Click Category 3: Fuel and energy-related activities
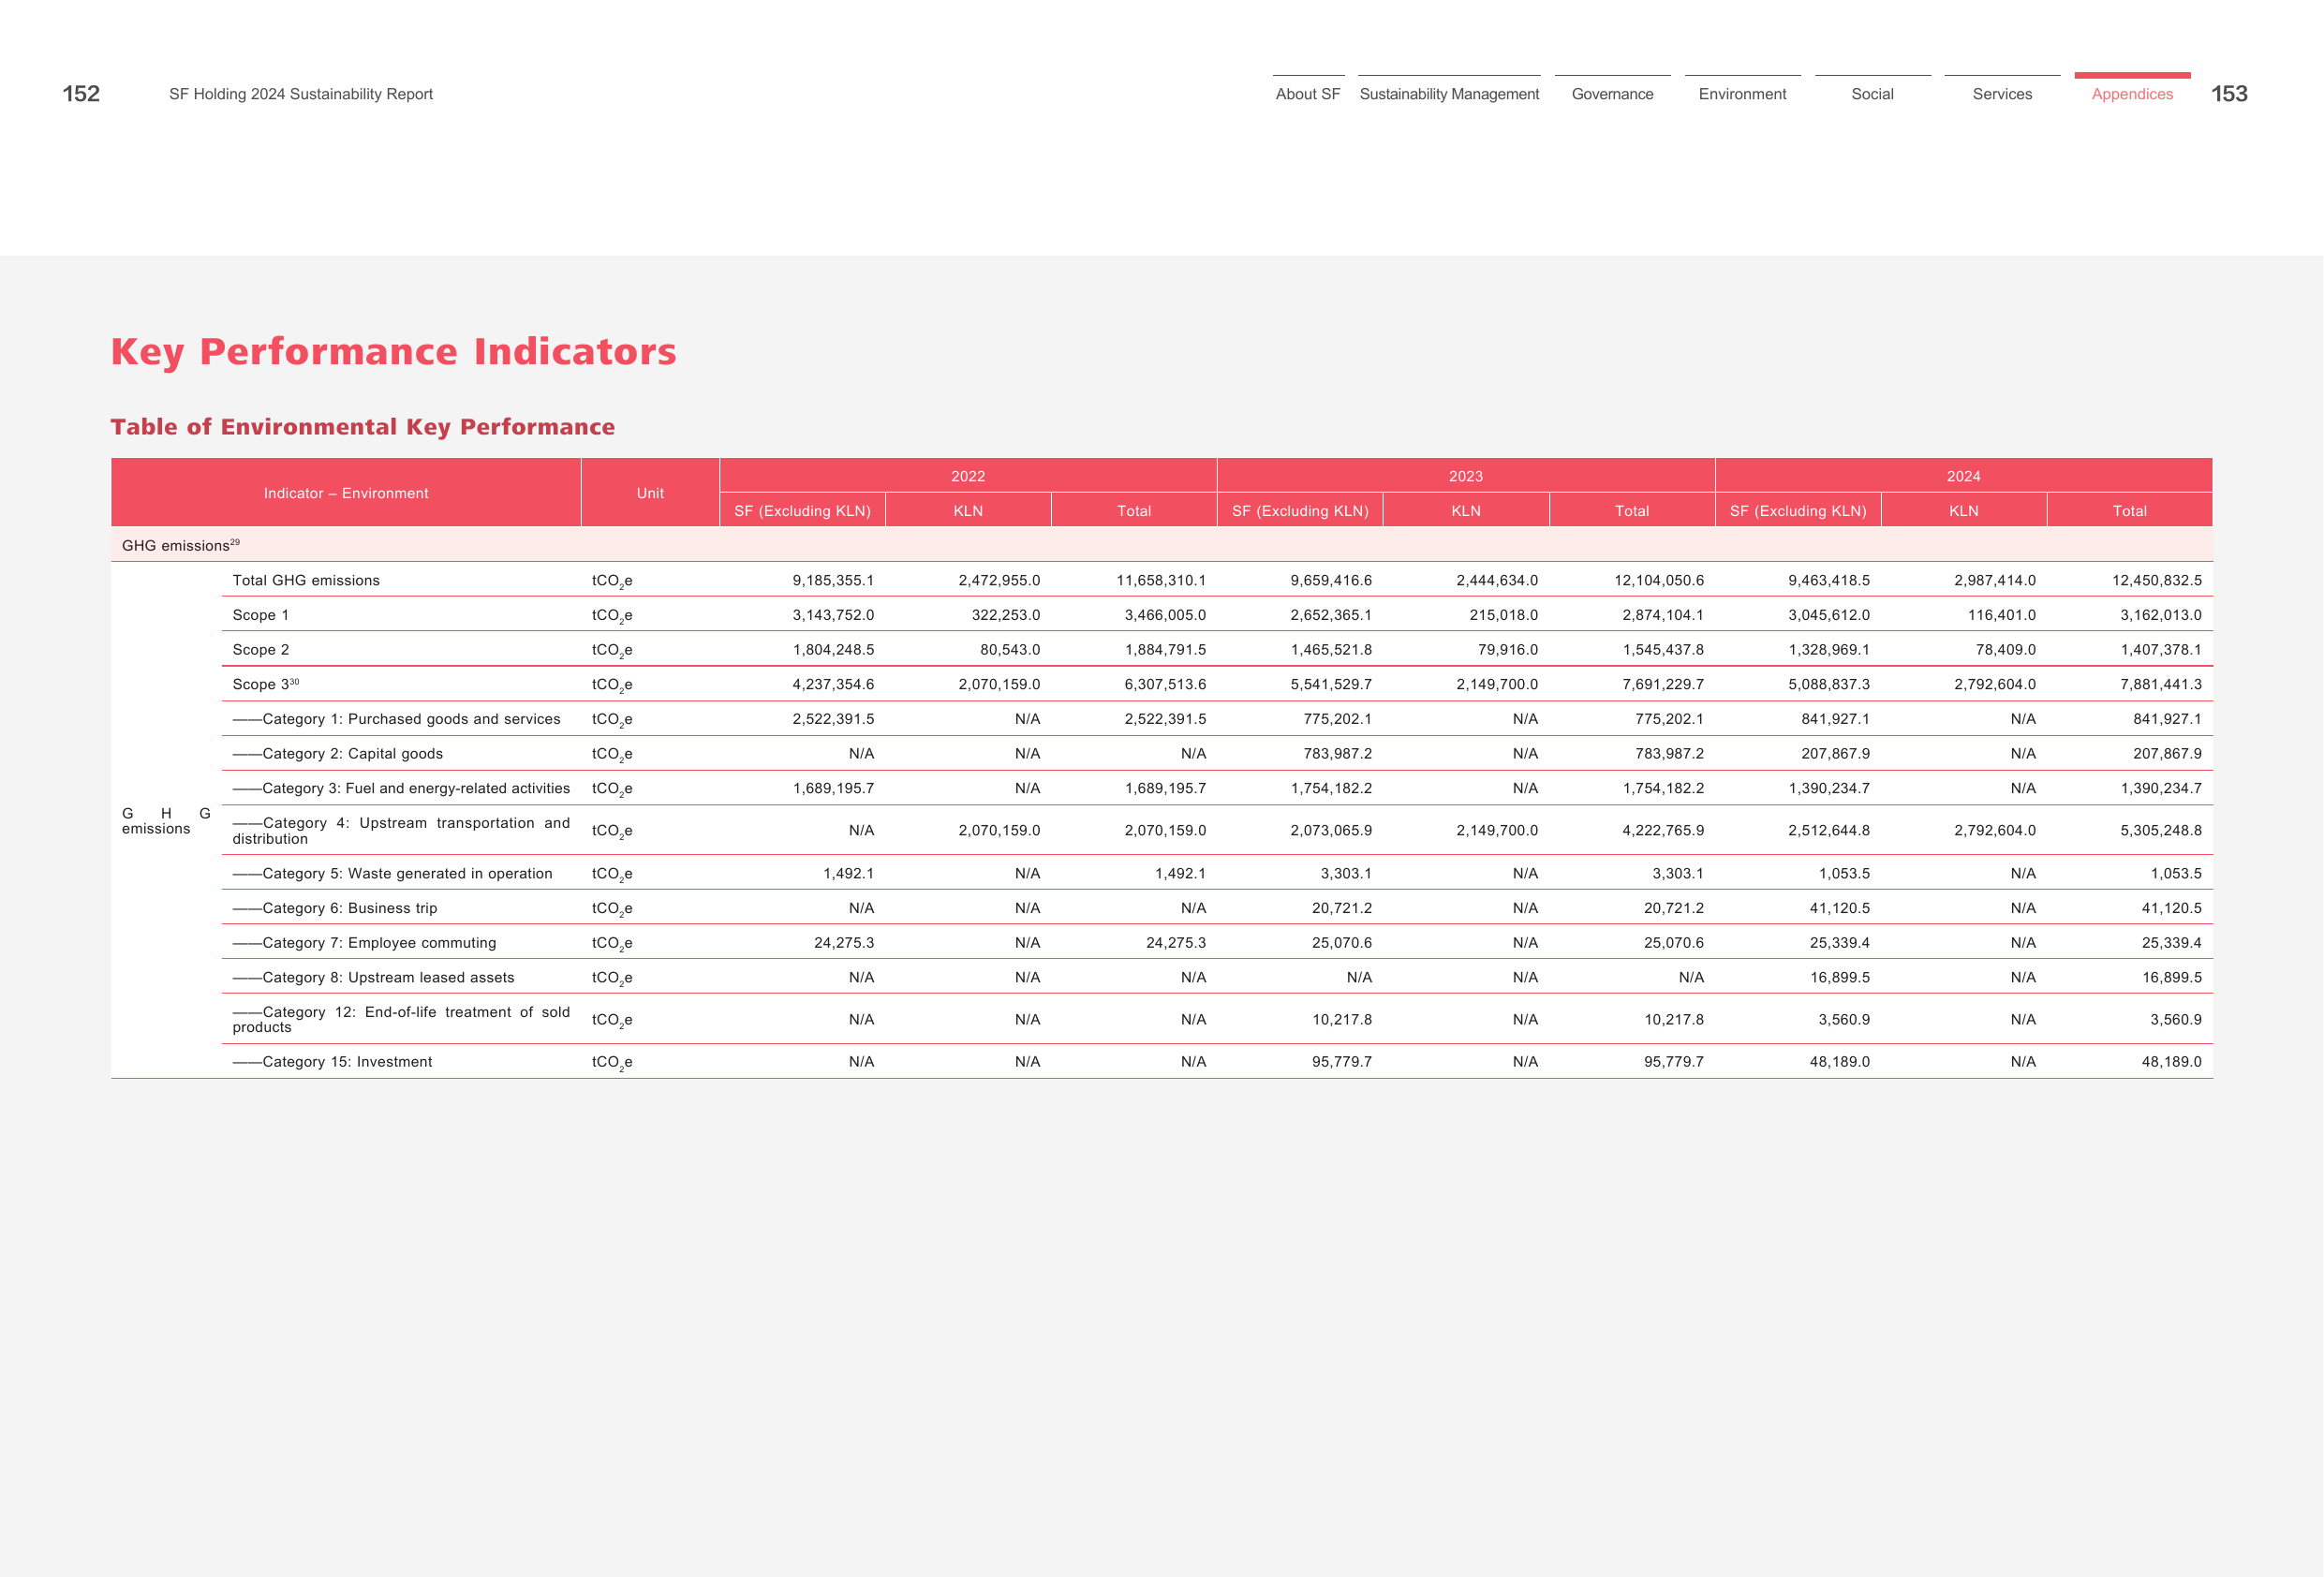The width and height of the screenshot is (2324, 1577). point(401,789)
